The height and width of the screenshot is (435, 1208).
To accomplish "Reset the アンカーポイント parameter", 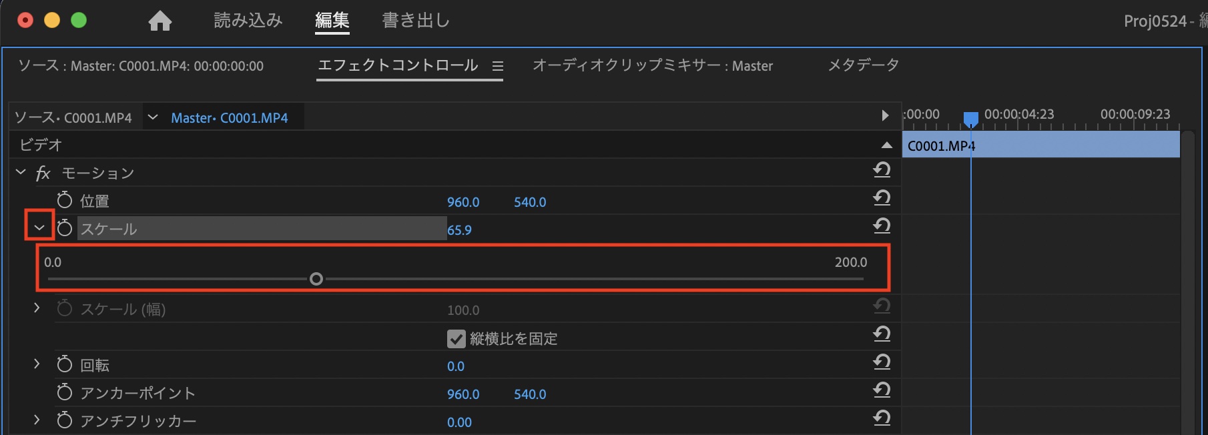I will pyautogui.click(x=882, y=390).
